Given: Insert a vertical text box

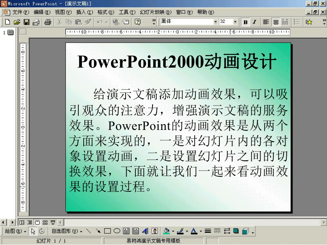Looking at the screenshot, I should [136, 231].
